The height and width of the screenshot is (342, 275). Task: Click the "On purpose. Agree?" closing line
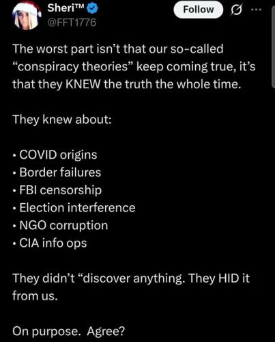69,331
